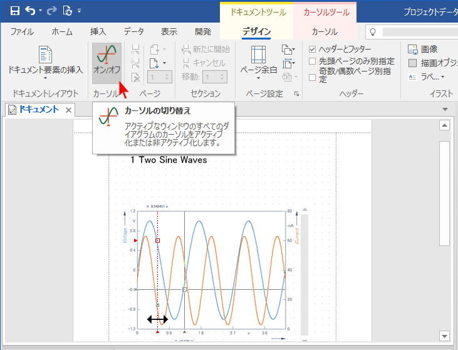458x350 pixels.
Task: Click the move page down icon
Action: (154, 63)
